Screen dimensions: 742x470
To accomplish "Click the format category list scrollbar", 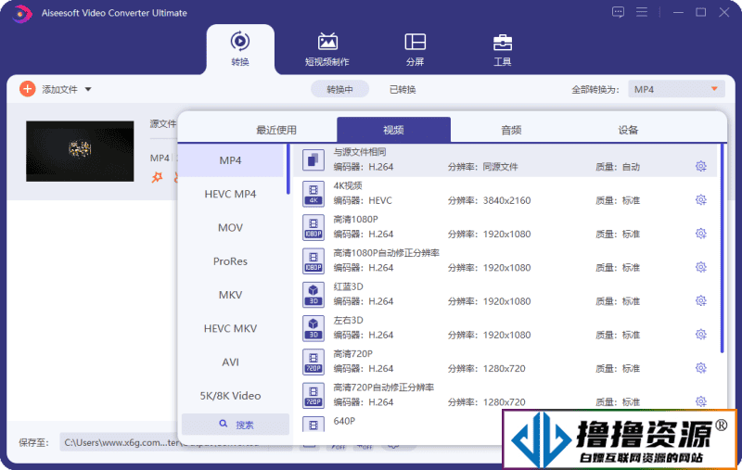I will point(288,170).
